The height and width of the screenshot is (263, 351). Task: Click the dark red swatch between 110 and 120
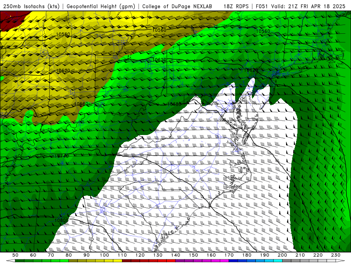tap(131, 261)
